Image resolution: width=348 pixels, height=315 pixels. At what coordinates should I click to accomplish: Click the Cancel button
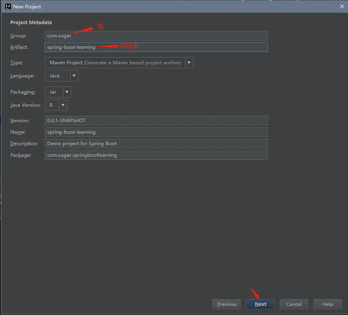[x=294, y=304]
